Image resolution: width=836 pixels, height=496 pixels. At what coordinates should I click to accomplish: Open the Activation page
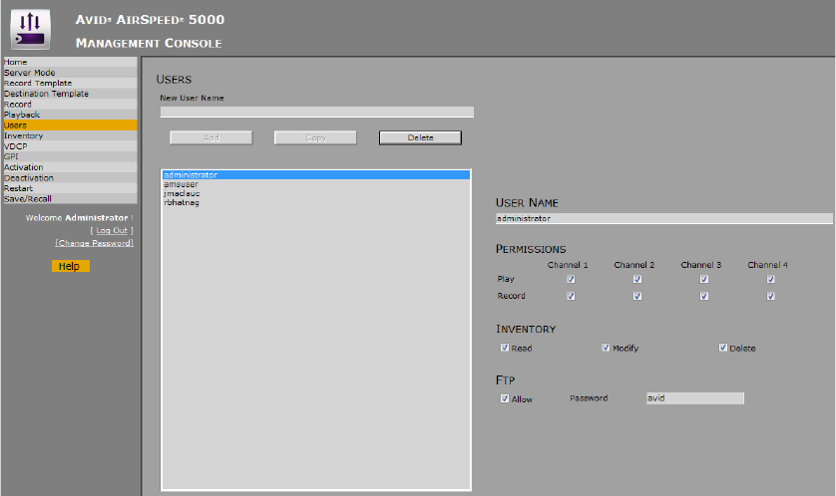70,167
